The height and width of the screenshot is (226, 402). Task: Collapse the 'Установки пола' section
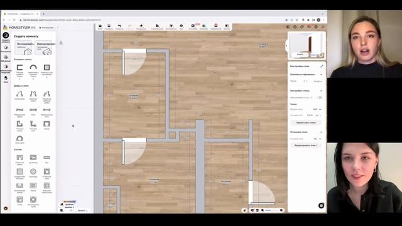321,132
